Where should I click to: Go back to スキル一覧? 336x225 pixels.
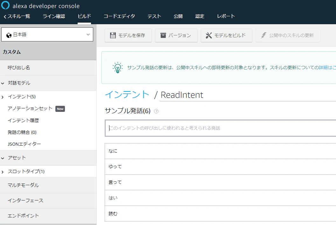coord(17,16)
